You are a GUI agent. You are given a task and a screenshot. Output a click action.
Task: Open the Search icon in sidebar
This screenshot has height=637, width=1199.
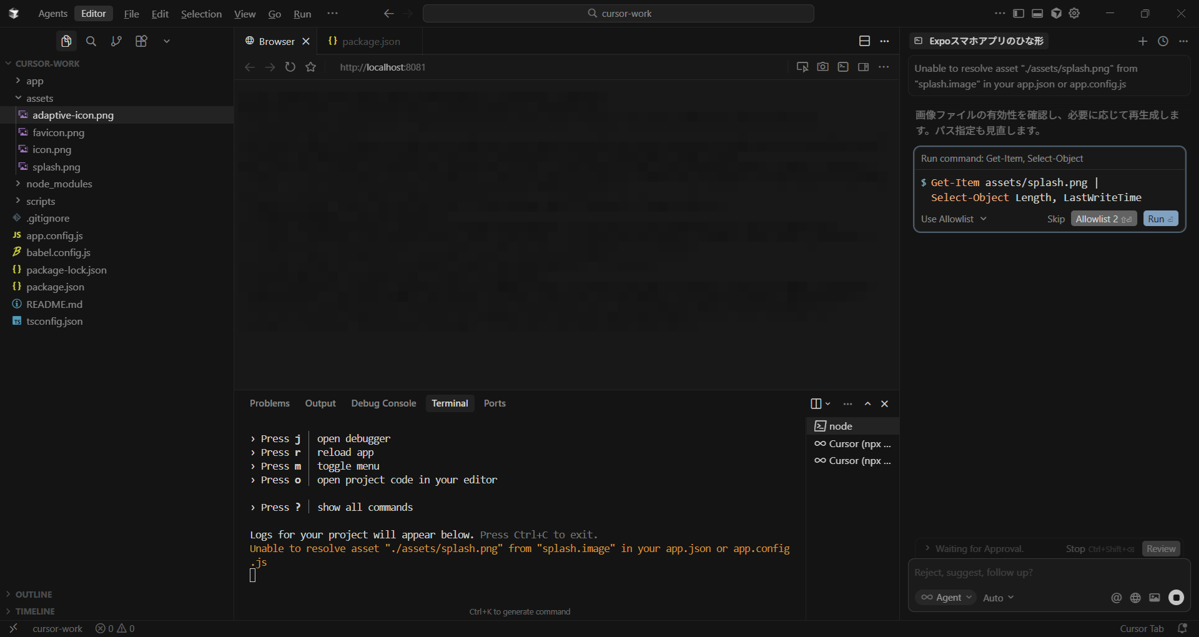(x=91, y=41)
